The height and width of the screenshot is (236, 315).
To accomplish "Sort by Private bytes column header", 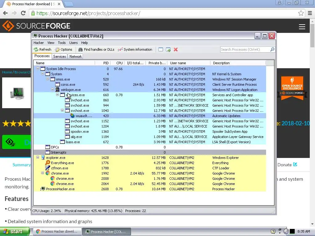I will [157, 63].
